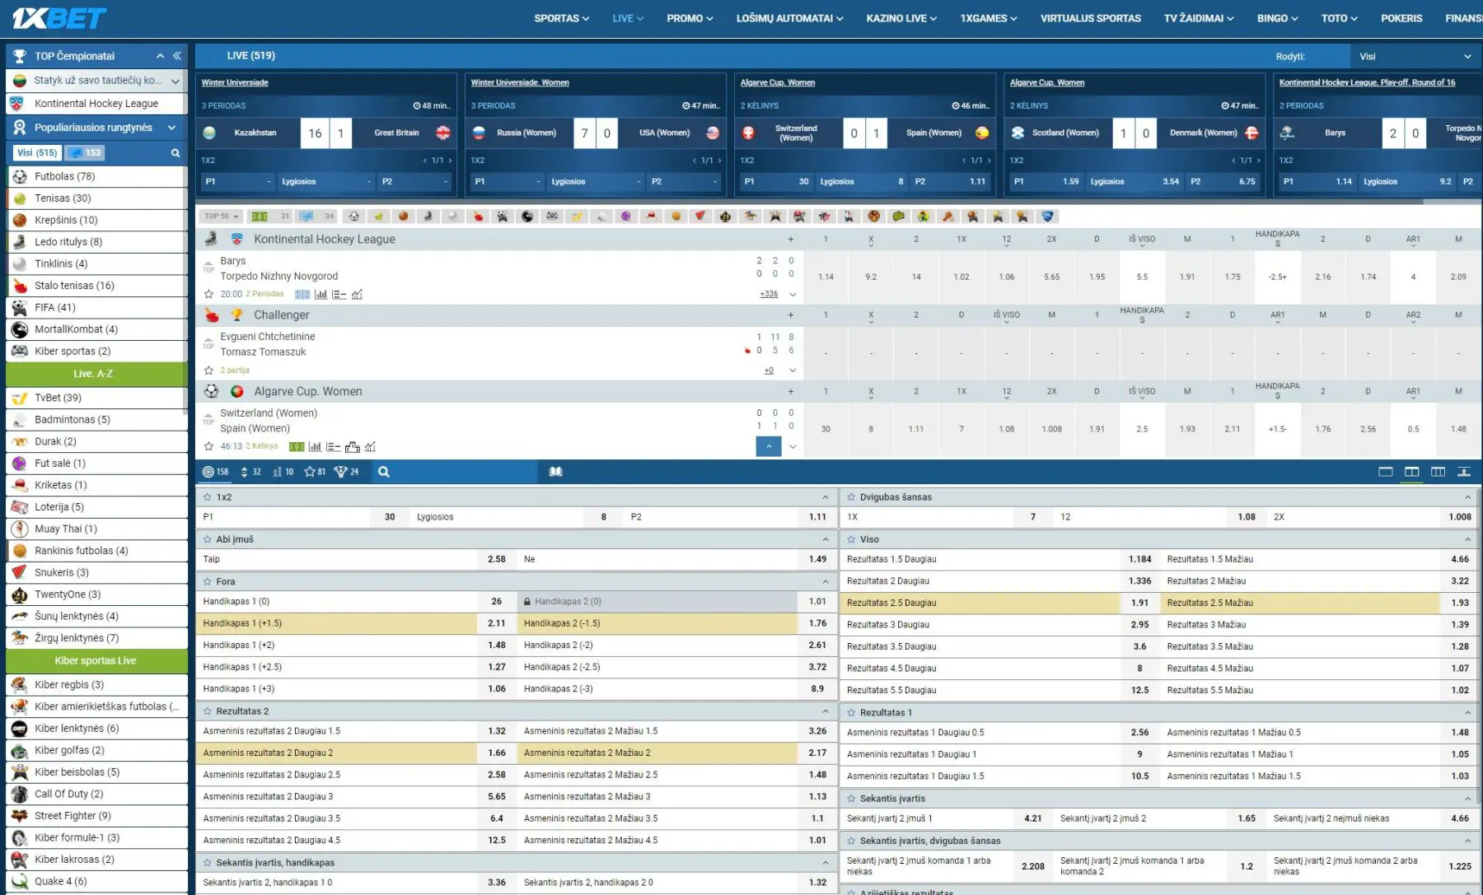The height and width of the screenshot is (895, 1483).
Task: Filter by football icon in sports strip
Action: point(353,217)
